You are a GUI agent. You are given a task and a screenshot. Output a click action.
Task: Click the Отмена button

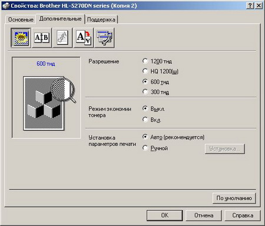204,215
